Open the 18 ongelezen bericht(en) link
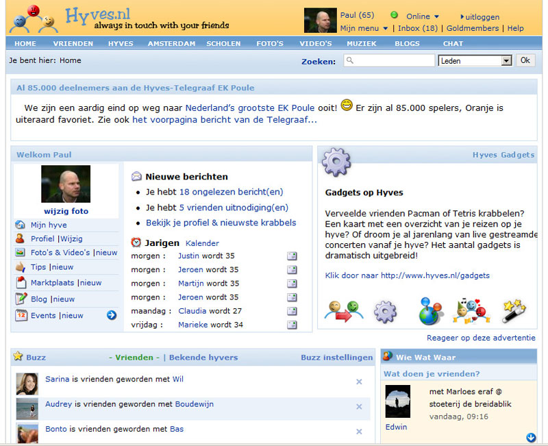The height and width of the screenshot is (446, 548). click(231, 192)
